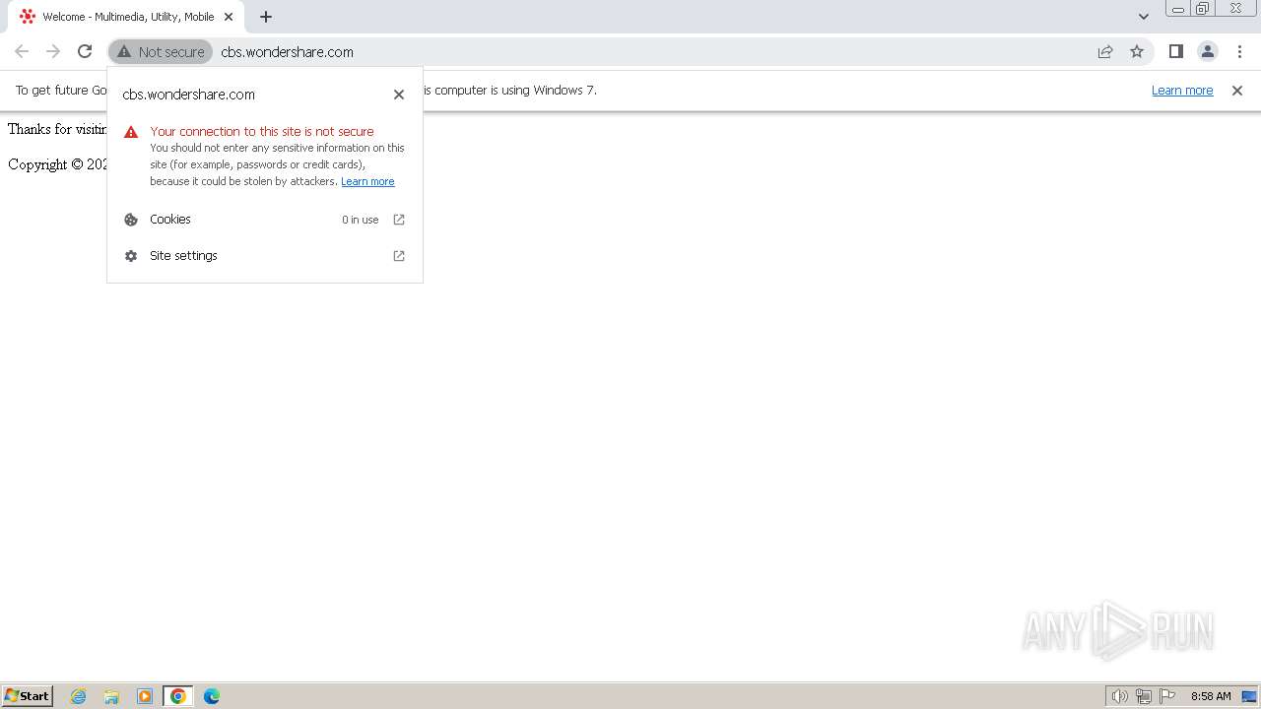
Task: Click Learn more in the security popup
Action: 367,181
